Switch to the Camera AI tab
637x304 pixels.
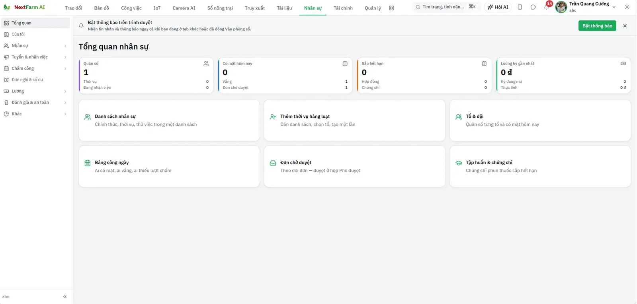[184, 8]
